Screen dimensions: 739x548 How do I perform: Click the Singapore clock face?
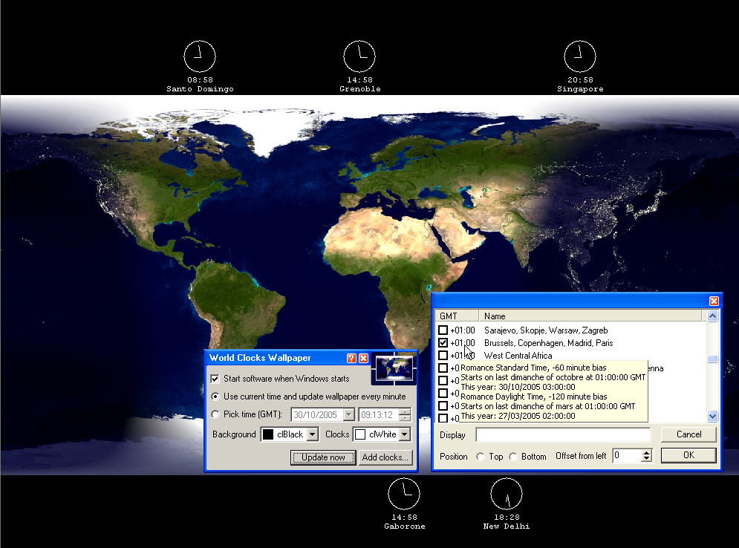(580, 56)
